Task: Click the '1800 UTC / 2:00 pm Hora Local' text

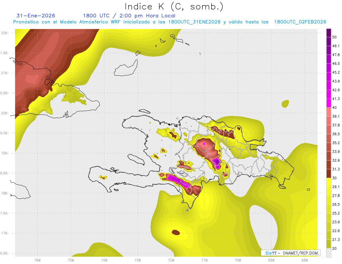Action: pyautogui.click(x=129, y=16)
